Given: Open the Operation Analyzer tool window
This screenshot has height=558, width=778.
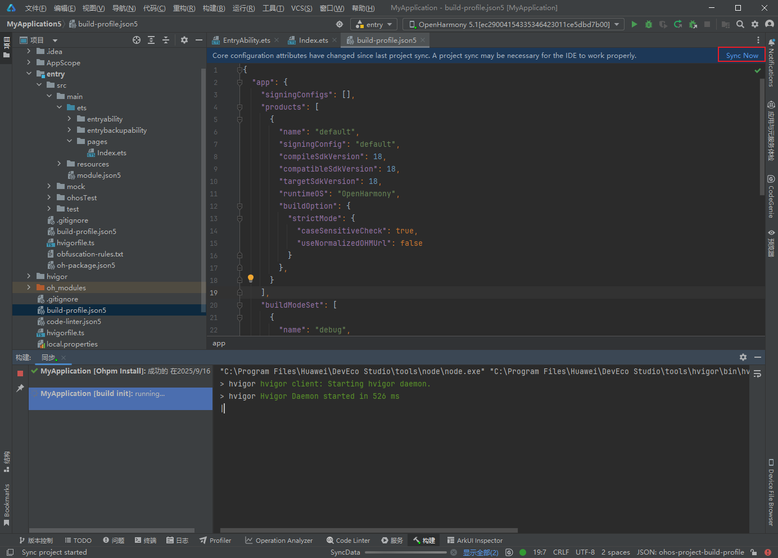Looking at the screenshot, I should coord(279,541).
